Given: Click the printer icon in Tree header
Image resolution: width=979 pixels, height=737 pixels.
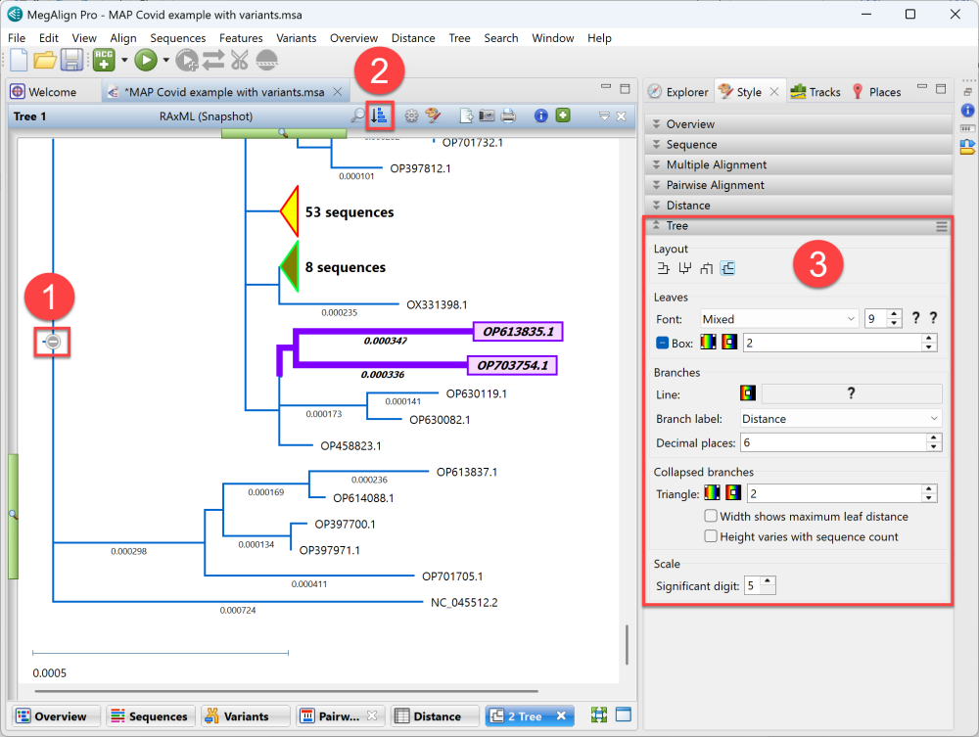Looking at the screenshot, I should click(x=508, y=115).
